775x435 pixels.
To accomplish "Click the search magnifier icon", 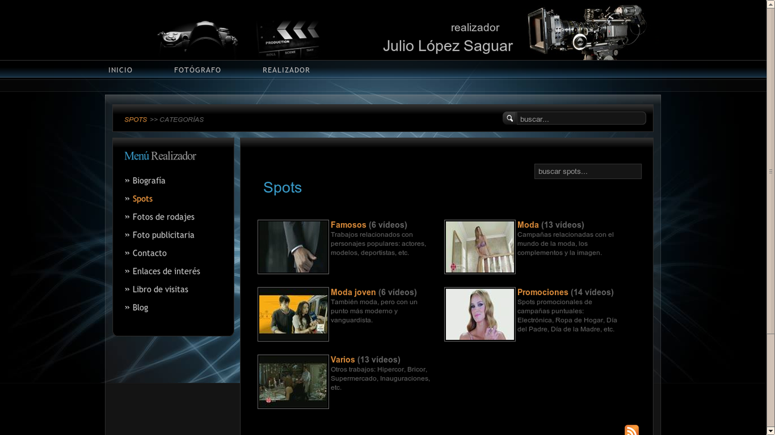I will point(510,118).
